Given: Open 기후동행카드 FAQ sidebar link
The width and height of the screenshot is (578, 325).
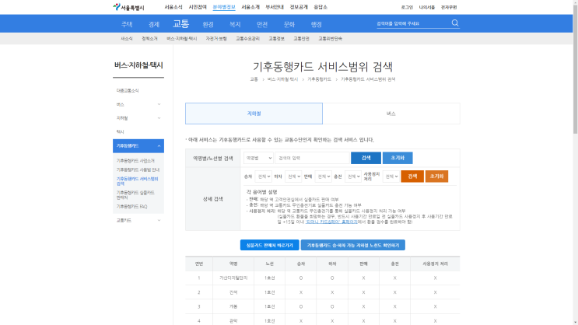Looking at the screenshot, I should pos(131,206).
